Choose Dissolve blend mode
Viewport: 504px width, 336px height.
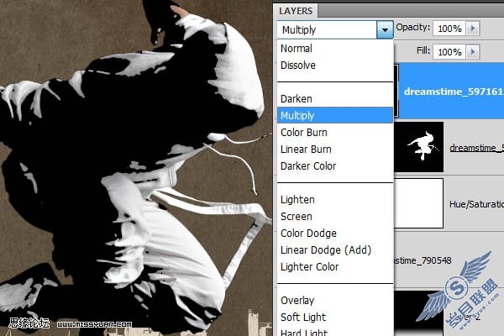335,66
